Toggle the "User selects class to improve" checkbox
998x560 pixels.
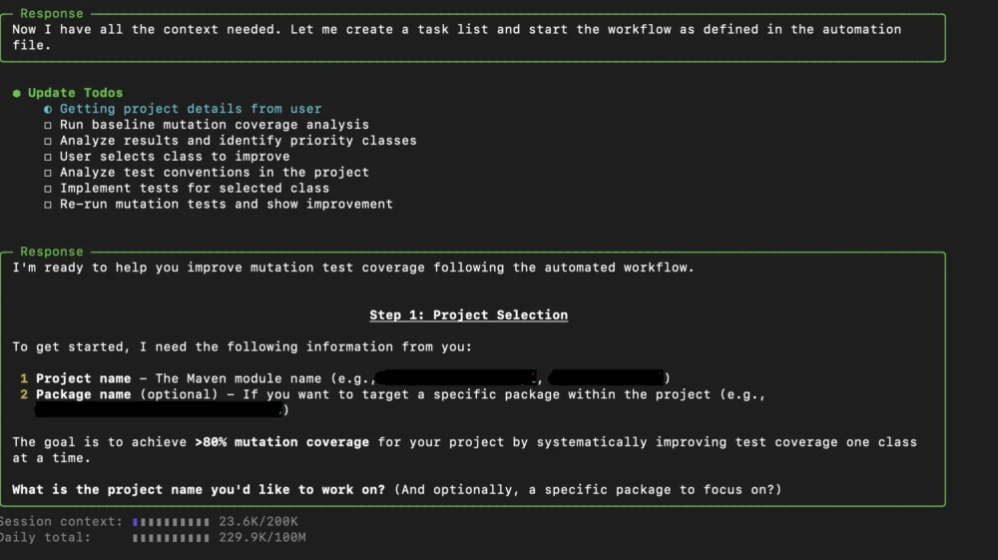48,157
